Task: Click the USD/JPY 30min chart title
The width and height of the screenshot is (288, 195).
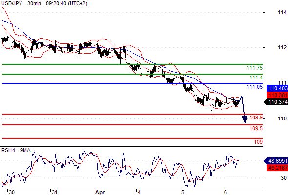Action: [44, 3]
